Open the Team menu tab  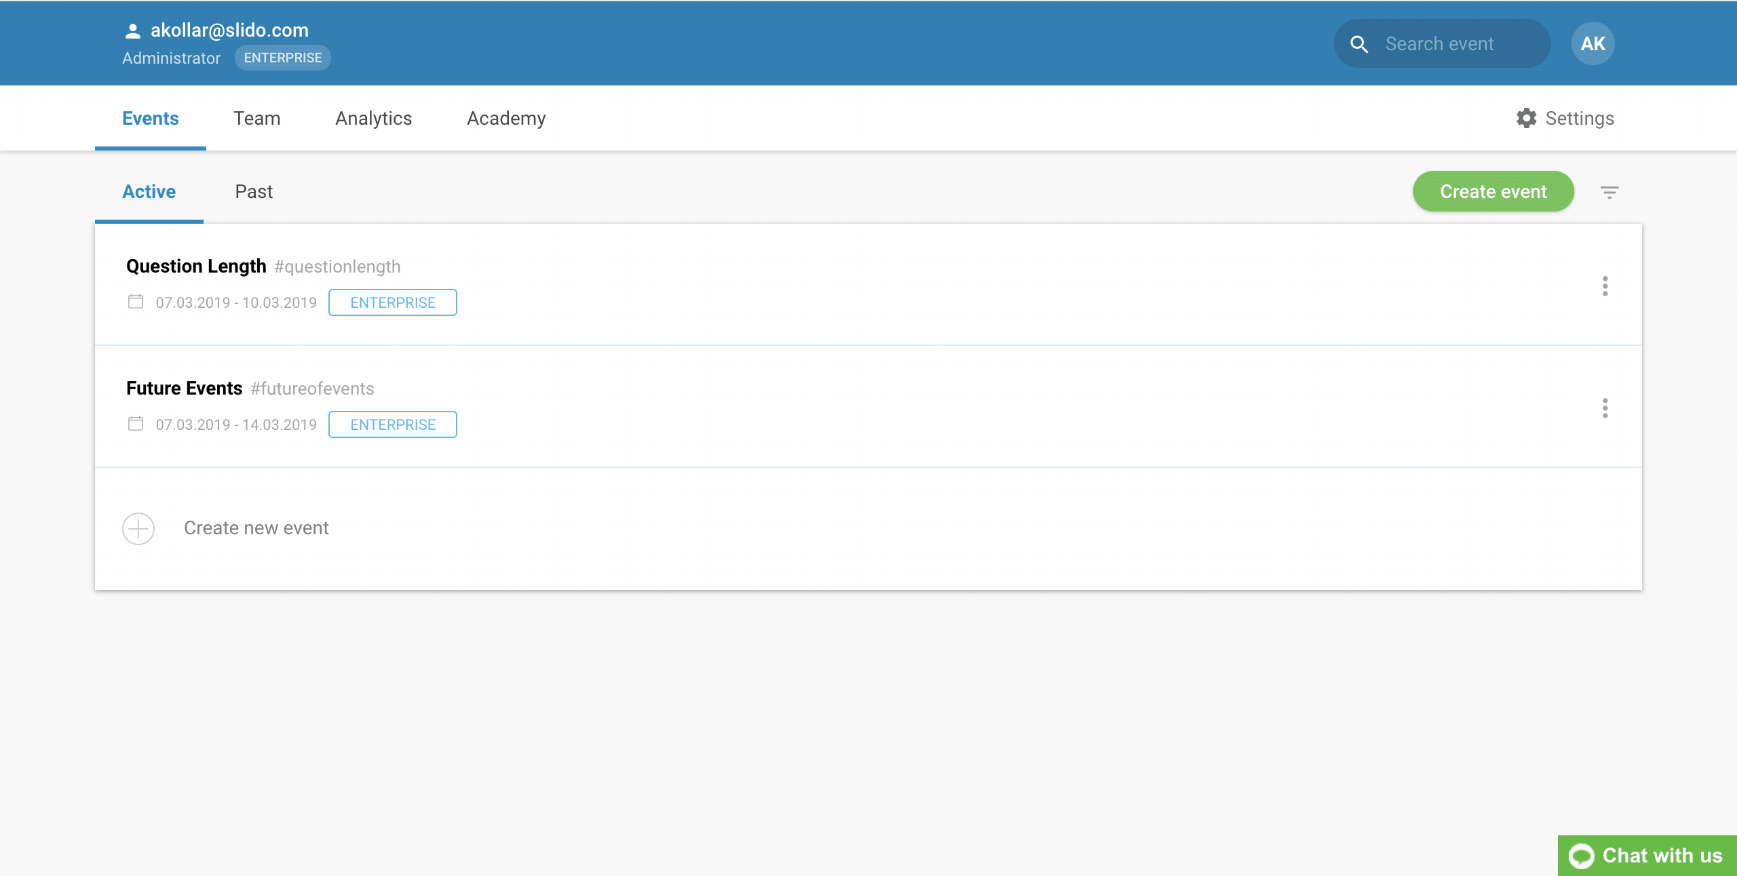[256, 118]
